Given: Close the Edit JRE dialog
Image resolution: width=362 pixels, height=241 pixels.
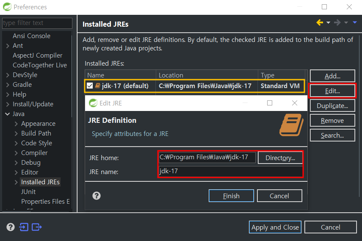Looking at the screenshot, I should click(295, 103).
